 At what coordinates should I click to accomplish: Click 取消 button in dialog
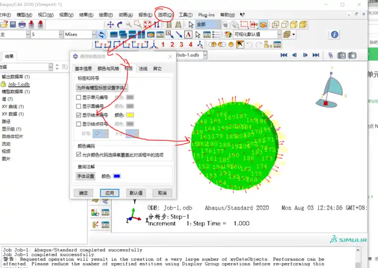[162, 193]
